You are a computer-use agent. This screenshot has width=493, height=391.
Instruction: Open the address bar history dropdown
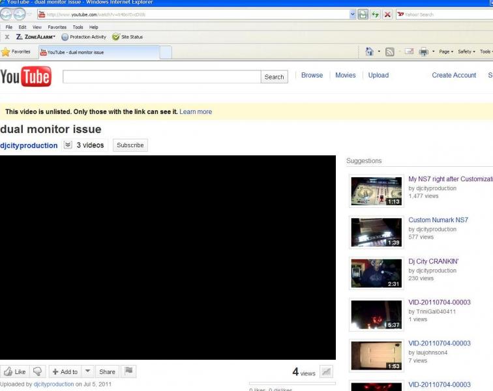352,14
